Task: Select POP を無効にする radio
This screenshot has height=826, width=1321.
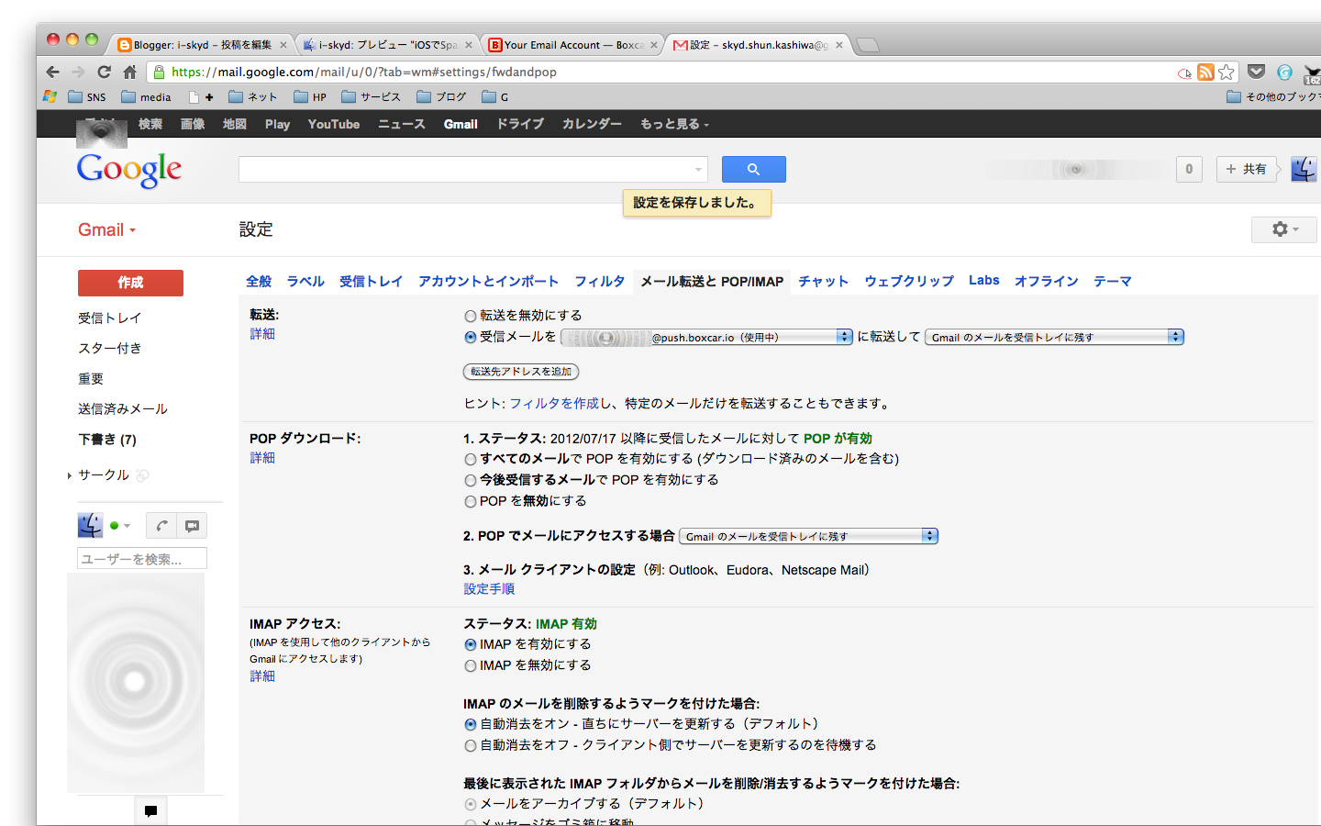Action: pyautogui.click(x=471, y=501)
